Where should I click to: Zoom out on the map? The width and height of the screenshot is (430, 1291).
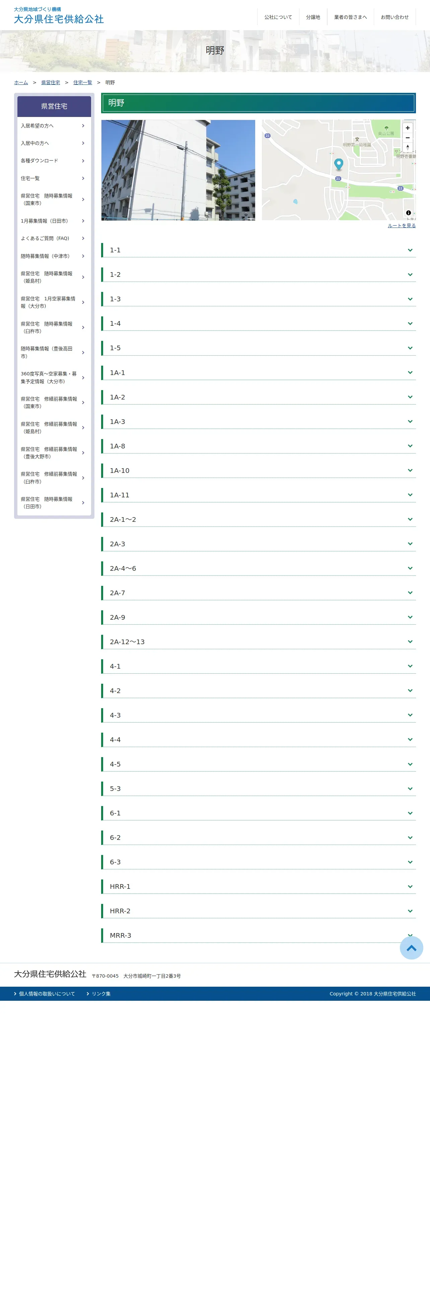[x=408, y=138]
